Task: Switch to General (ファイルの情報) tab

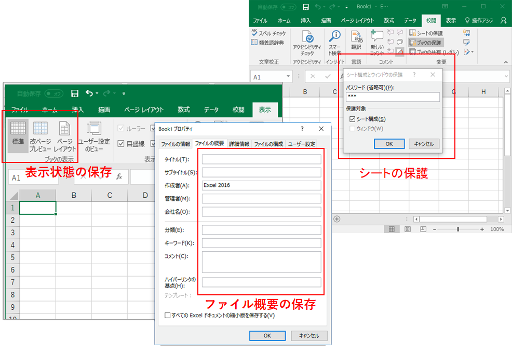Action: pyautogui.click(x=176, y=144)
